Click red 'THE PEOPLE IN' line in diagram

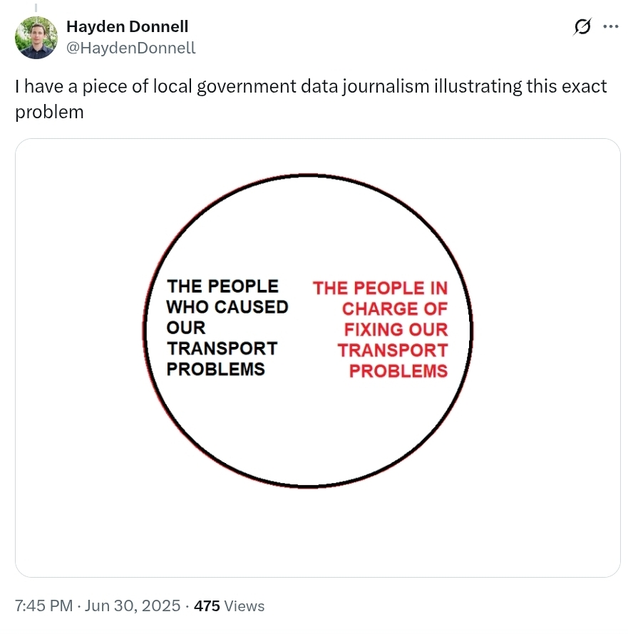point(381,289)
